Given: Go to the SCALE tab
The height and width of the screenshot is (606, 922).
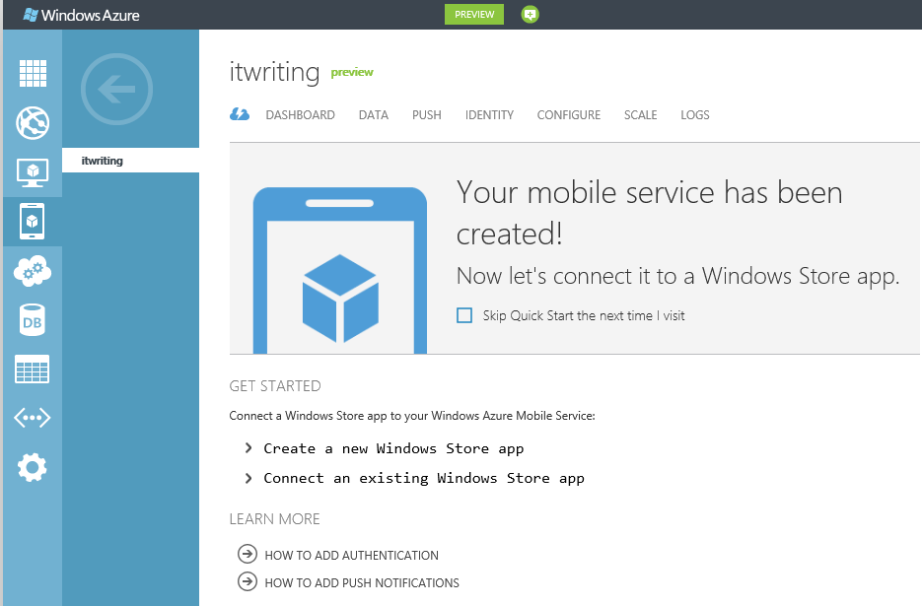Looking at the screenshot, I should pos(640,115).
